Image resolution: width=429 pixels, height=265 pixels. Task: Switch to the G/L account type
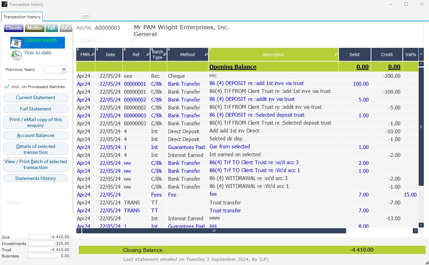(52, 28)
